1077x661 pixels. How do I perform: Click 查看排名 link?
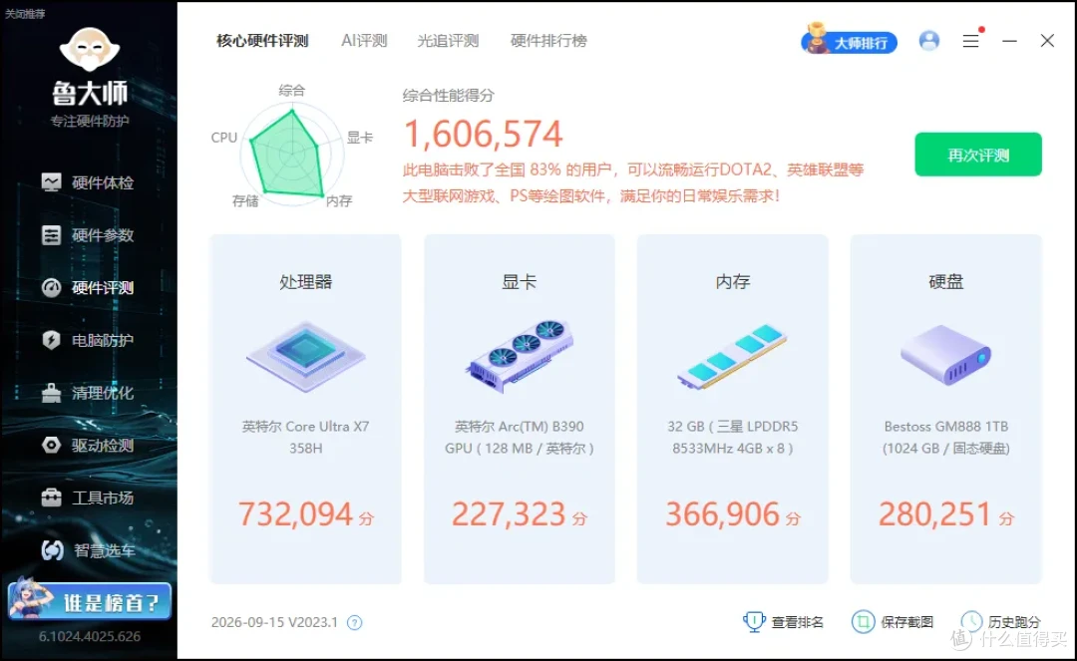[x=783, y=622]
